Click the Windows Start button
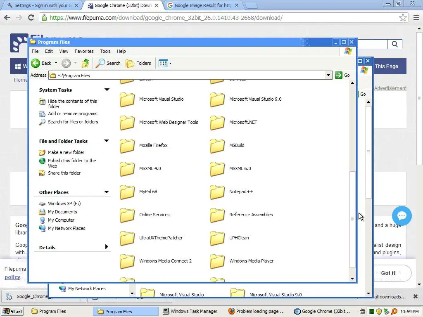The width and height of the screenshot is (423, 317). pos(12,311)
